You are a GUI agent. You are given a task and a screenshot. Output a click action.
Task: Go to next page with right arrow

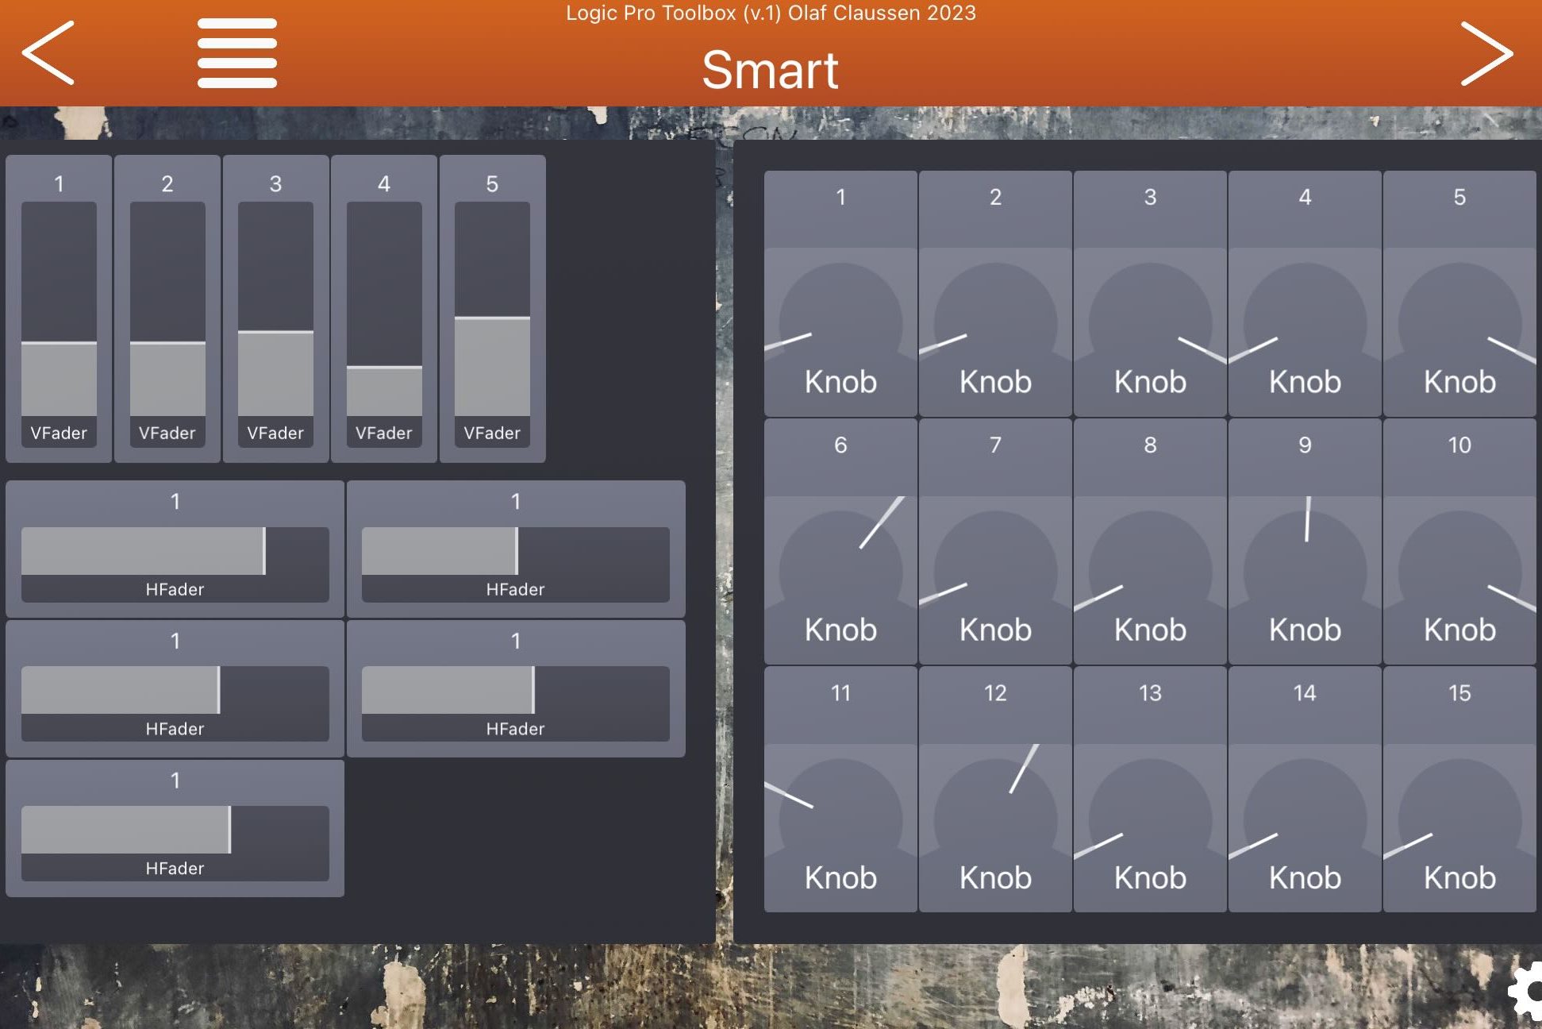click(1486, 53)
